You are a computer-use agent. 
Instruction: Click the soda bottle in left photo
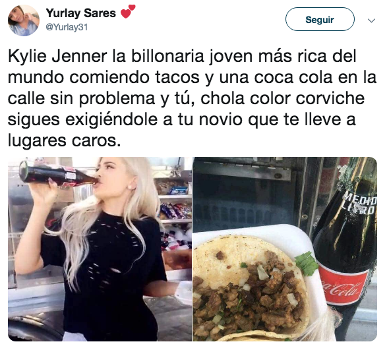click(x=59, y=174)
